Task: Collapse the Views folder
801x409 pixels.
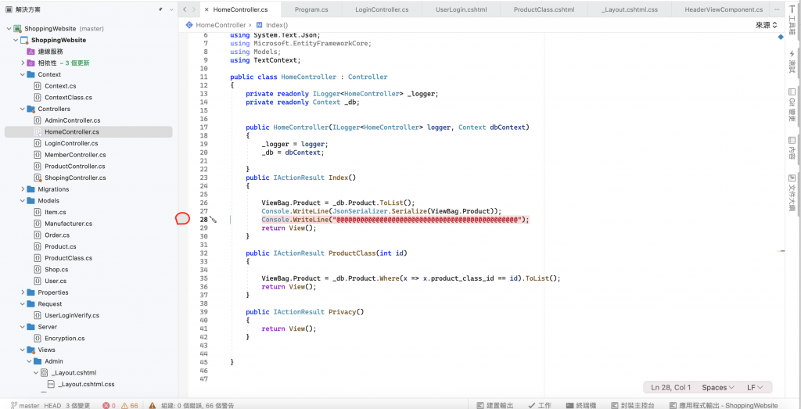Action: (23, 350)
